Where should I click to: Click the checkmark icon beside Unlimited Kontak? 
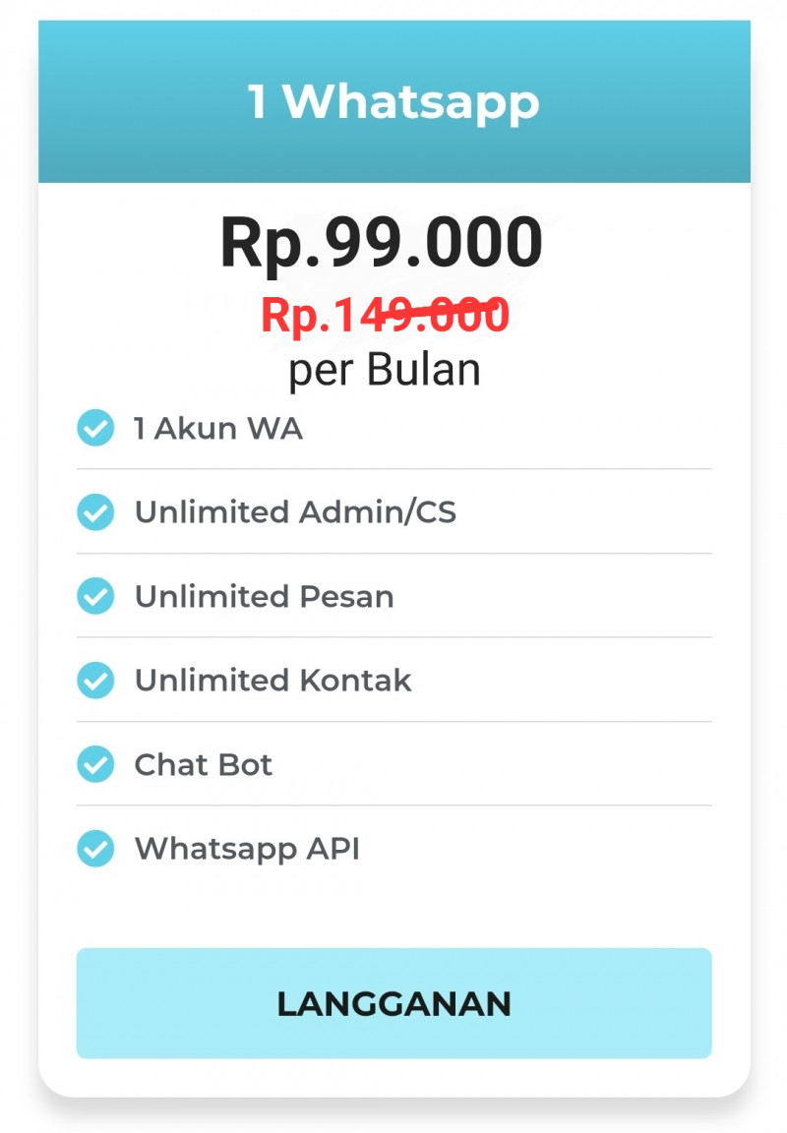95,680
